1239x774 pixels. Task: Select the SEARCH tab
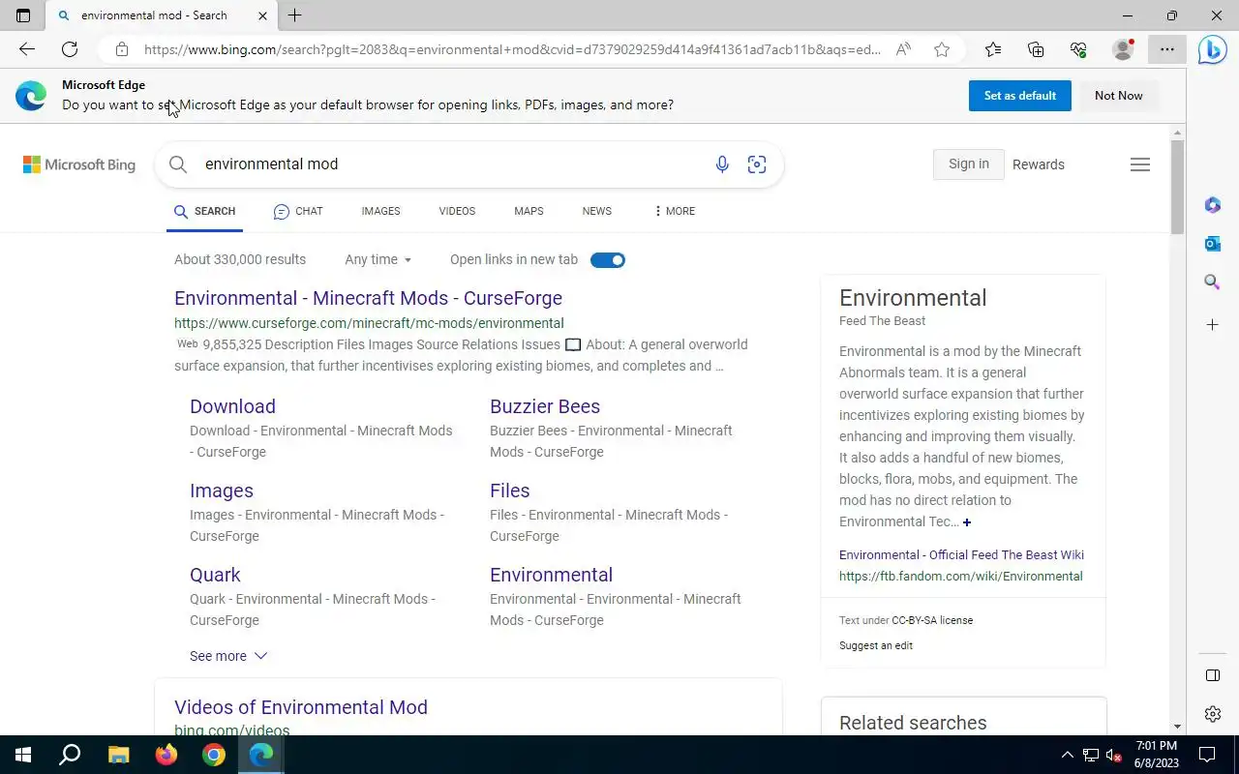[x=204, y=211]
